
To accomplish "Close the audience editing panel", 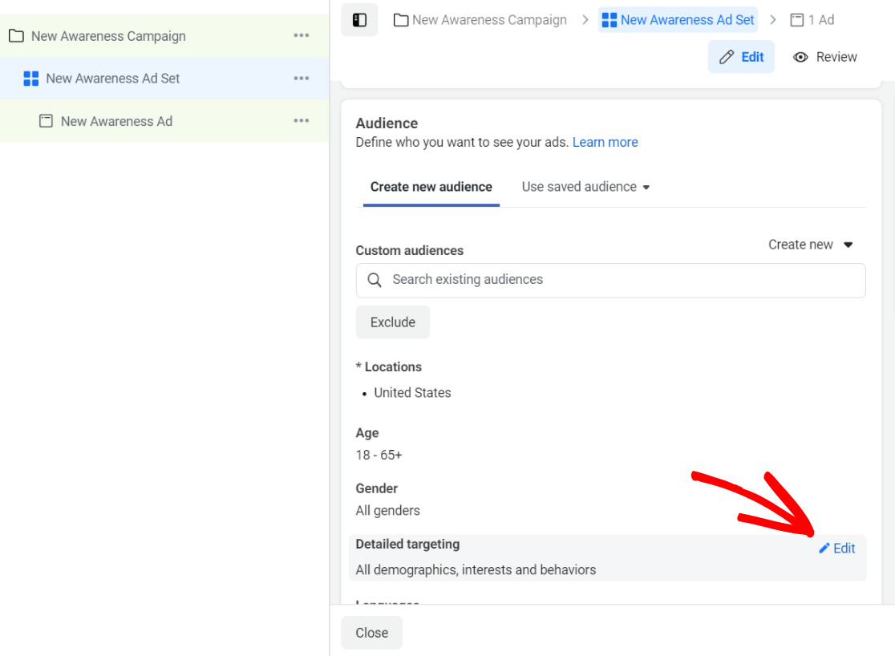I will pyautogui.click(x=371, y=632).
